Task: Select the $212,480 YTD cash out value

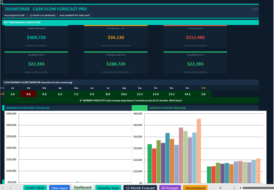Action: tap(195, 38)
